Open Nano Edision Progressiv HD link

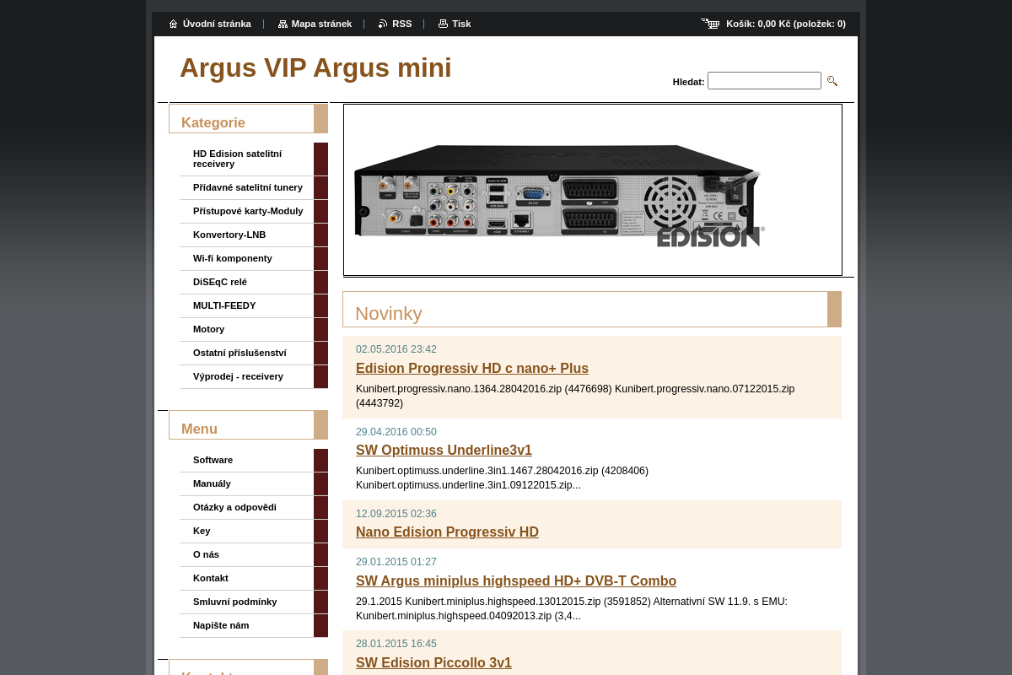[x=447, y=532]
